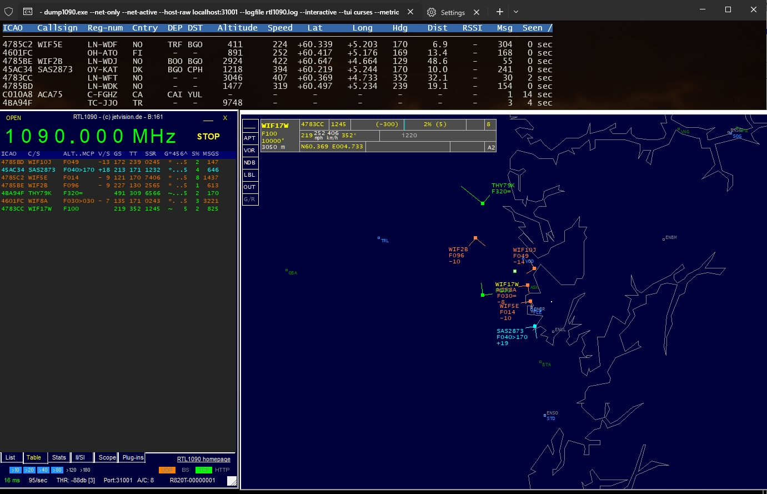This screenshot has height=494, width=767.
Task: Click the Altitude column header in dump1090
Action: click(x=237, y=28)
